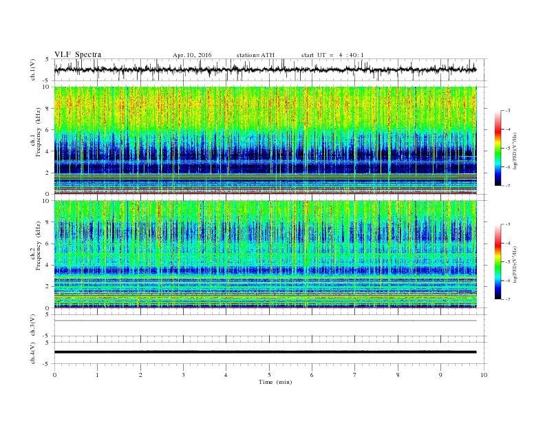The height and width of the screenshot is (421, 545).
Task: Click the "station=ATH" header label
Action: [255, 55]
